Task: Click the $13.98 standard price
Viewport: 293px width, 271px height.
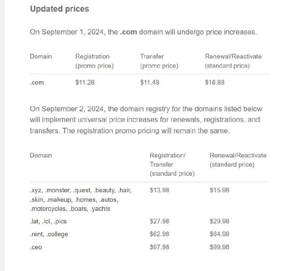Action: [159, 190]
